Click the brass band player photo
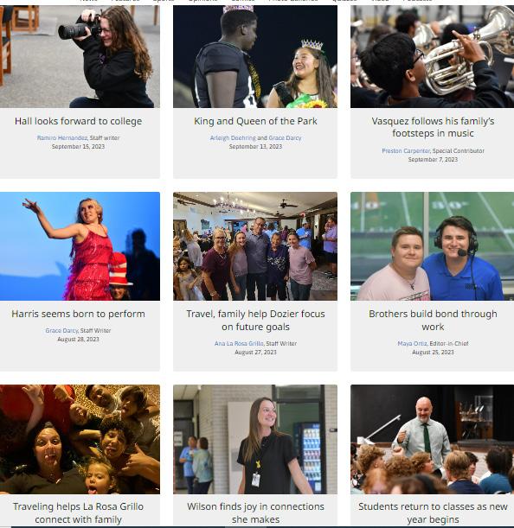 pyautogui.click(x=432, y=56)
